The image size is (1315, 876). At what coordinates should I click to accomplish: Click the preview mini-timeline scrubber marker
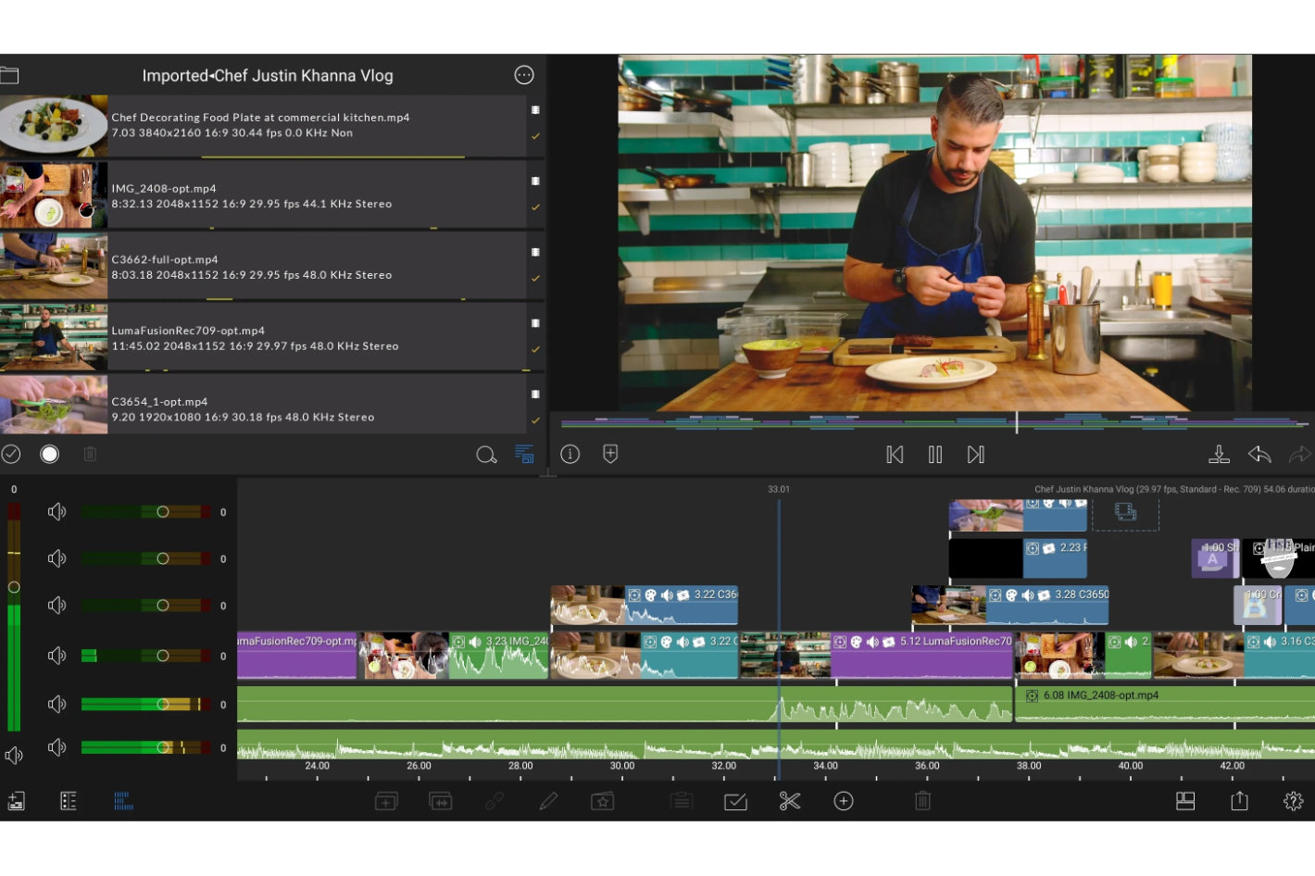[1017, 422]
